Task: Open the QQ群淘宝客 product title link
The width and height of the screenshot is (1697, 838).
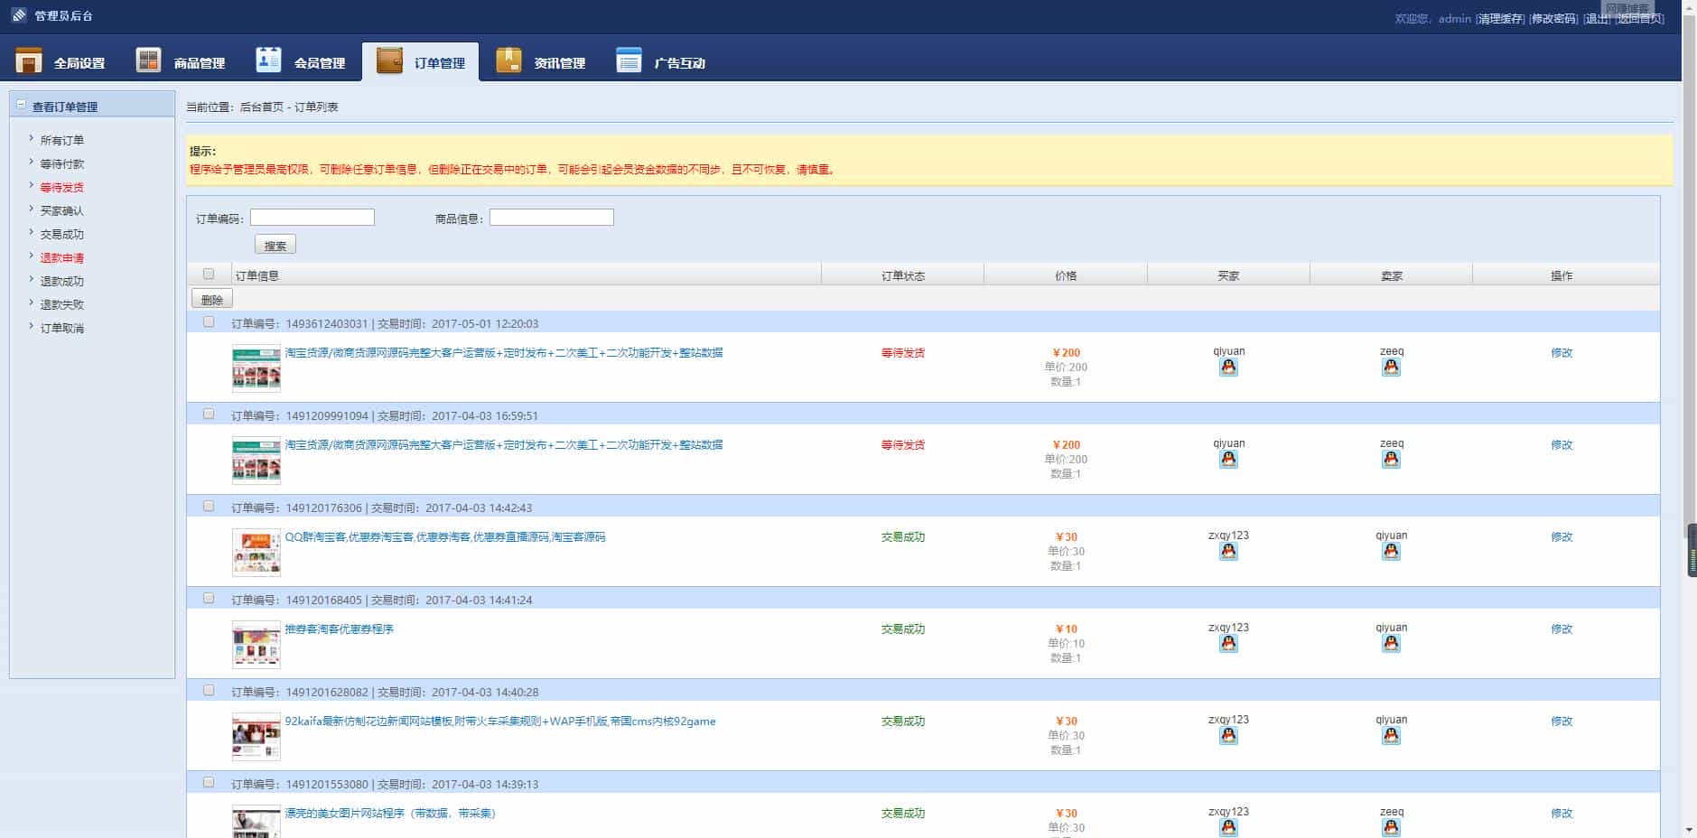Action: point(445,536)
